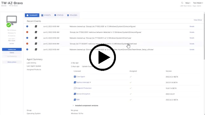Click the computer device icon with green check

coord(12,21)
